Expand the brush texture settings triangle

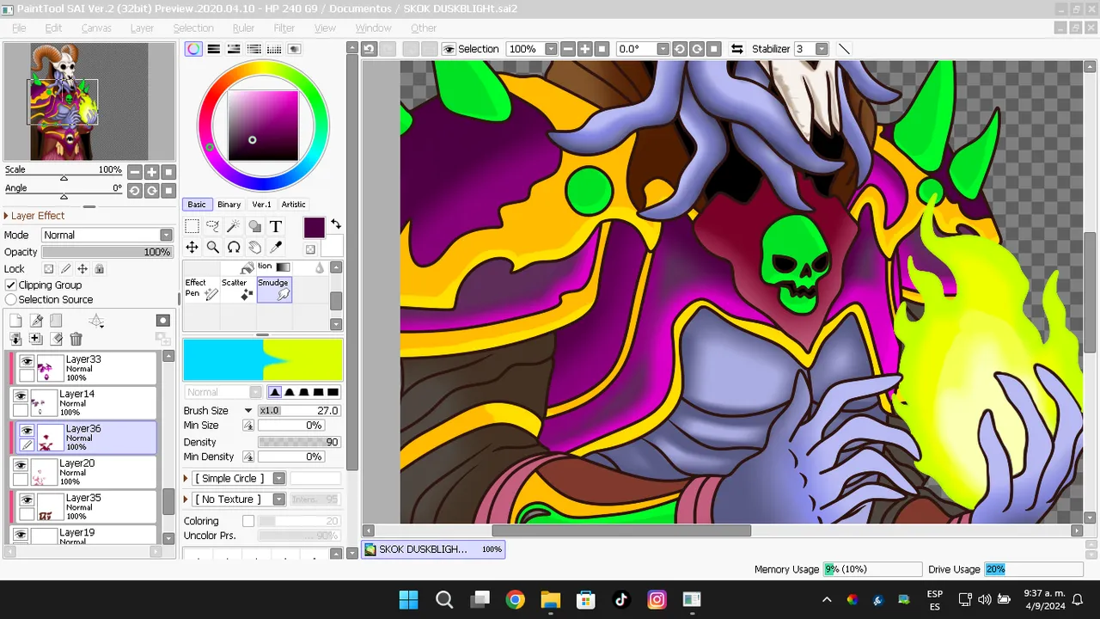(186, 499)
